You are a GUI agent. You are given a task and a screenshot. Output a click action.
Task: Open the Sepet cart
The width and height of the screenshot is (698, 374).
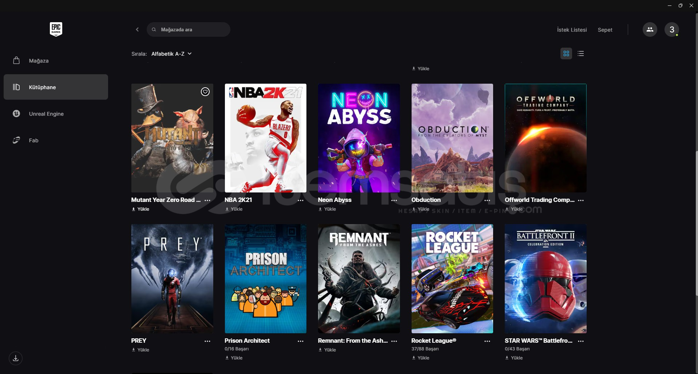coord(605,30)
